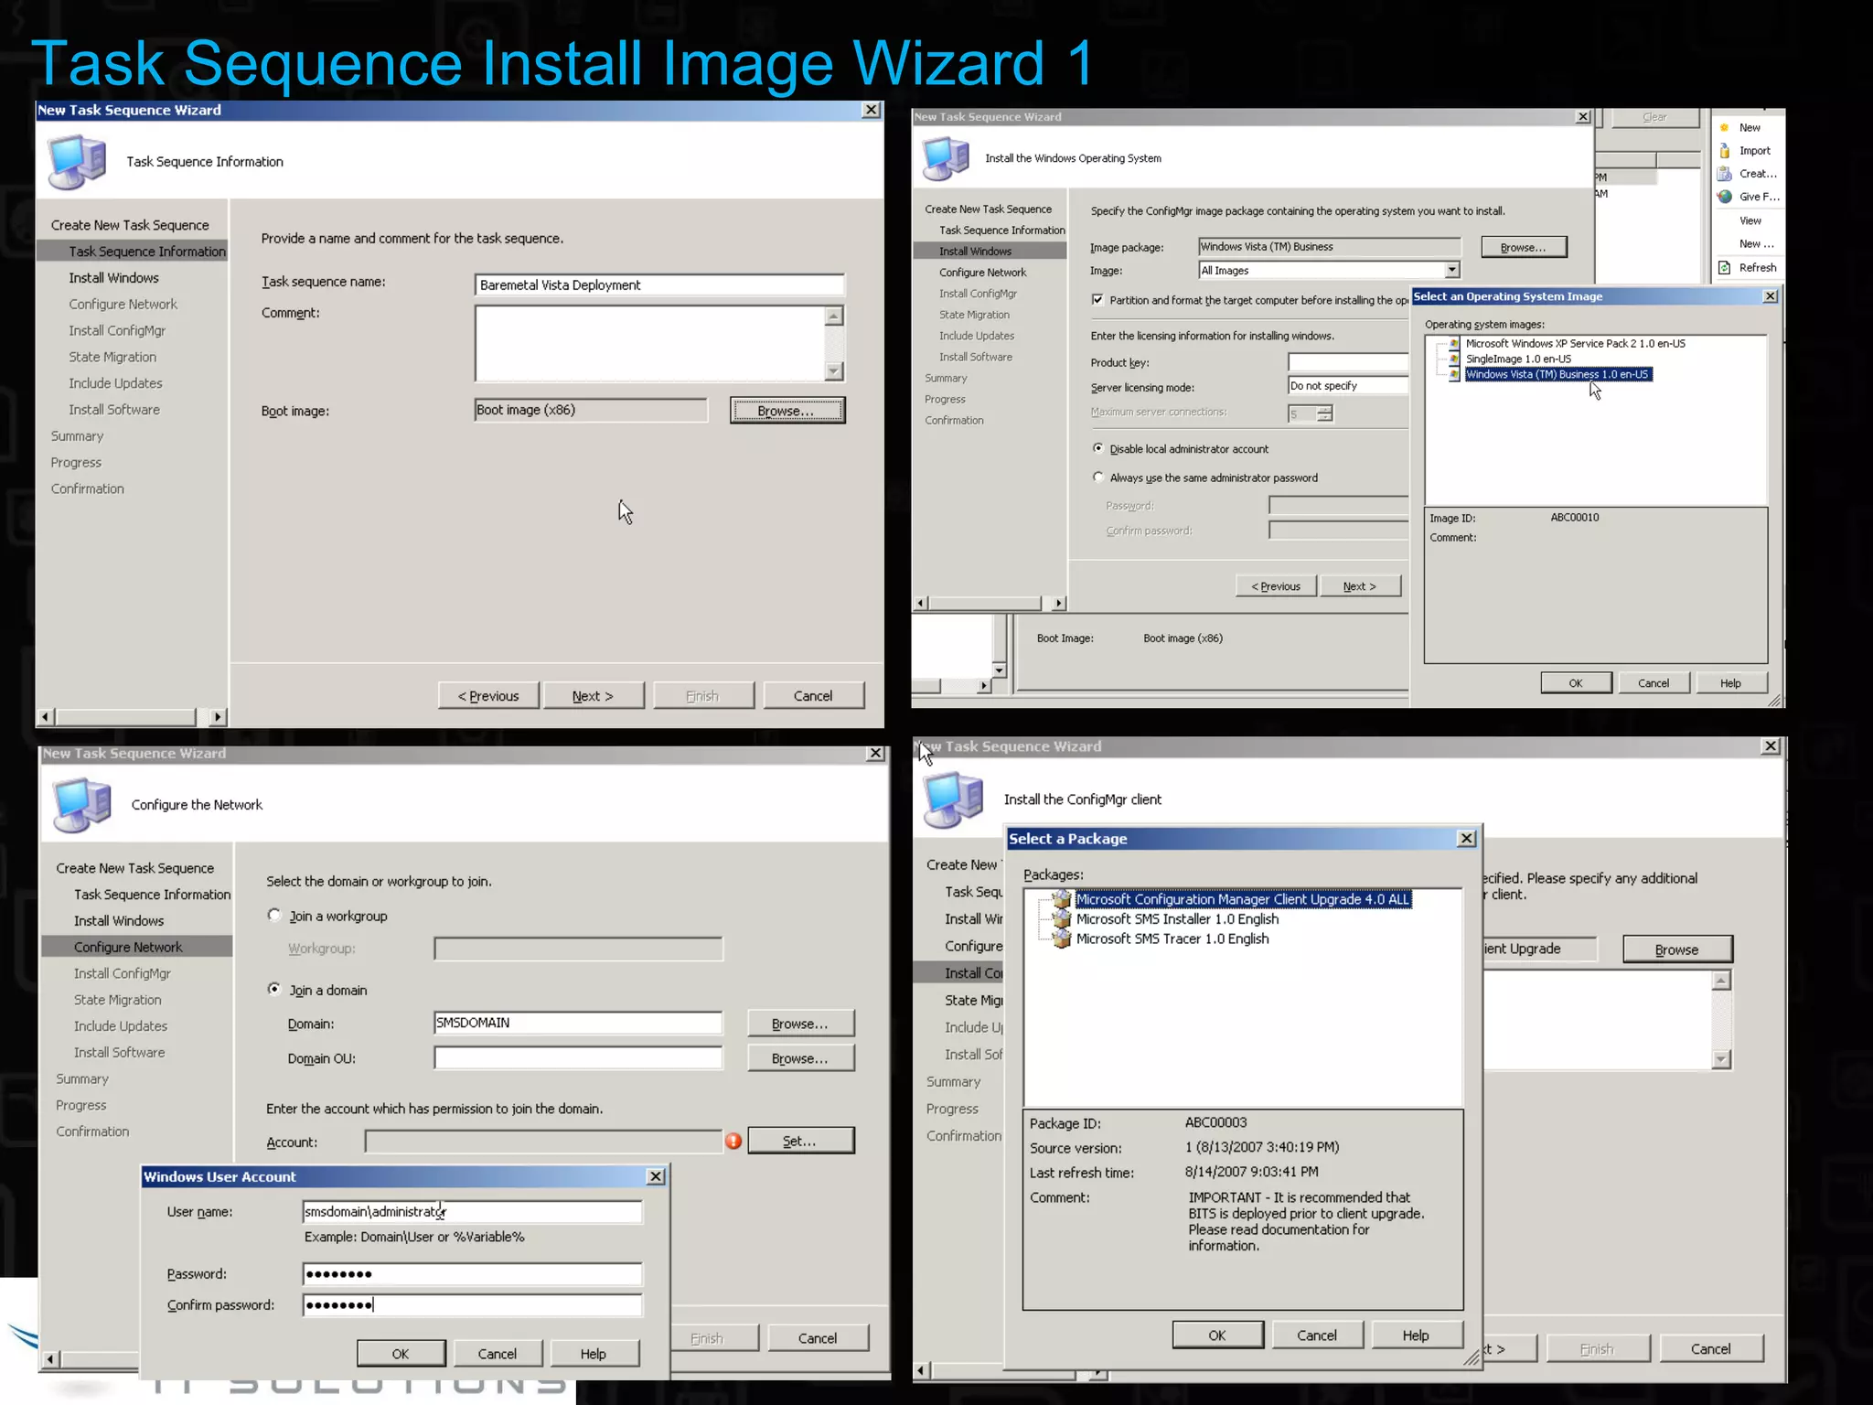This screenshot has height=1405, width=1873.
Task: Select Install Windows step in Task Sequence Information wizard
Action: point(113,278)
